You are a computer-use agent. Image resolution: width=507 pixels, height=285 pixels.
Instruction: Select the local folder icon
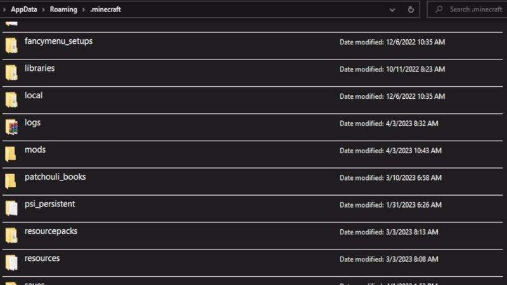(11, 99)
